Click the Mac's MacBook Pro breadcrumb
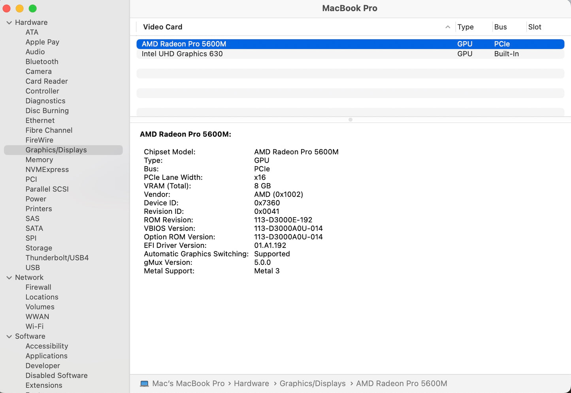This screenshot has height=393, width=571. click(x=189, y=383)
